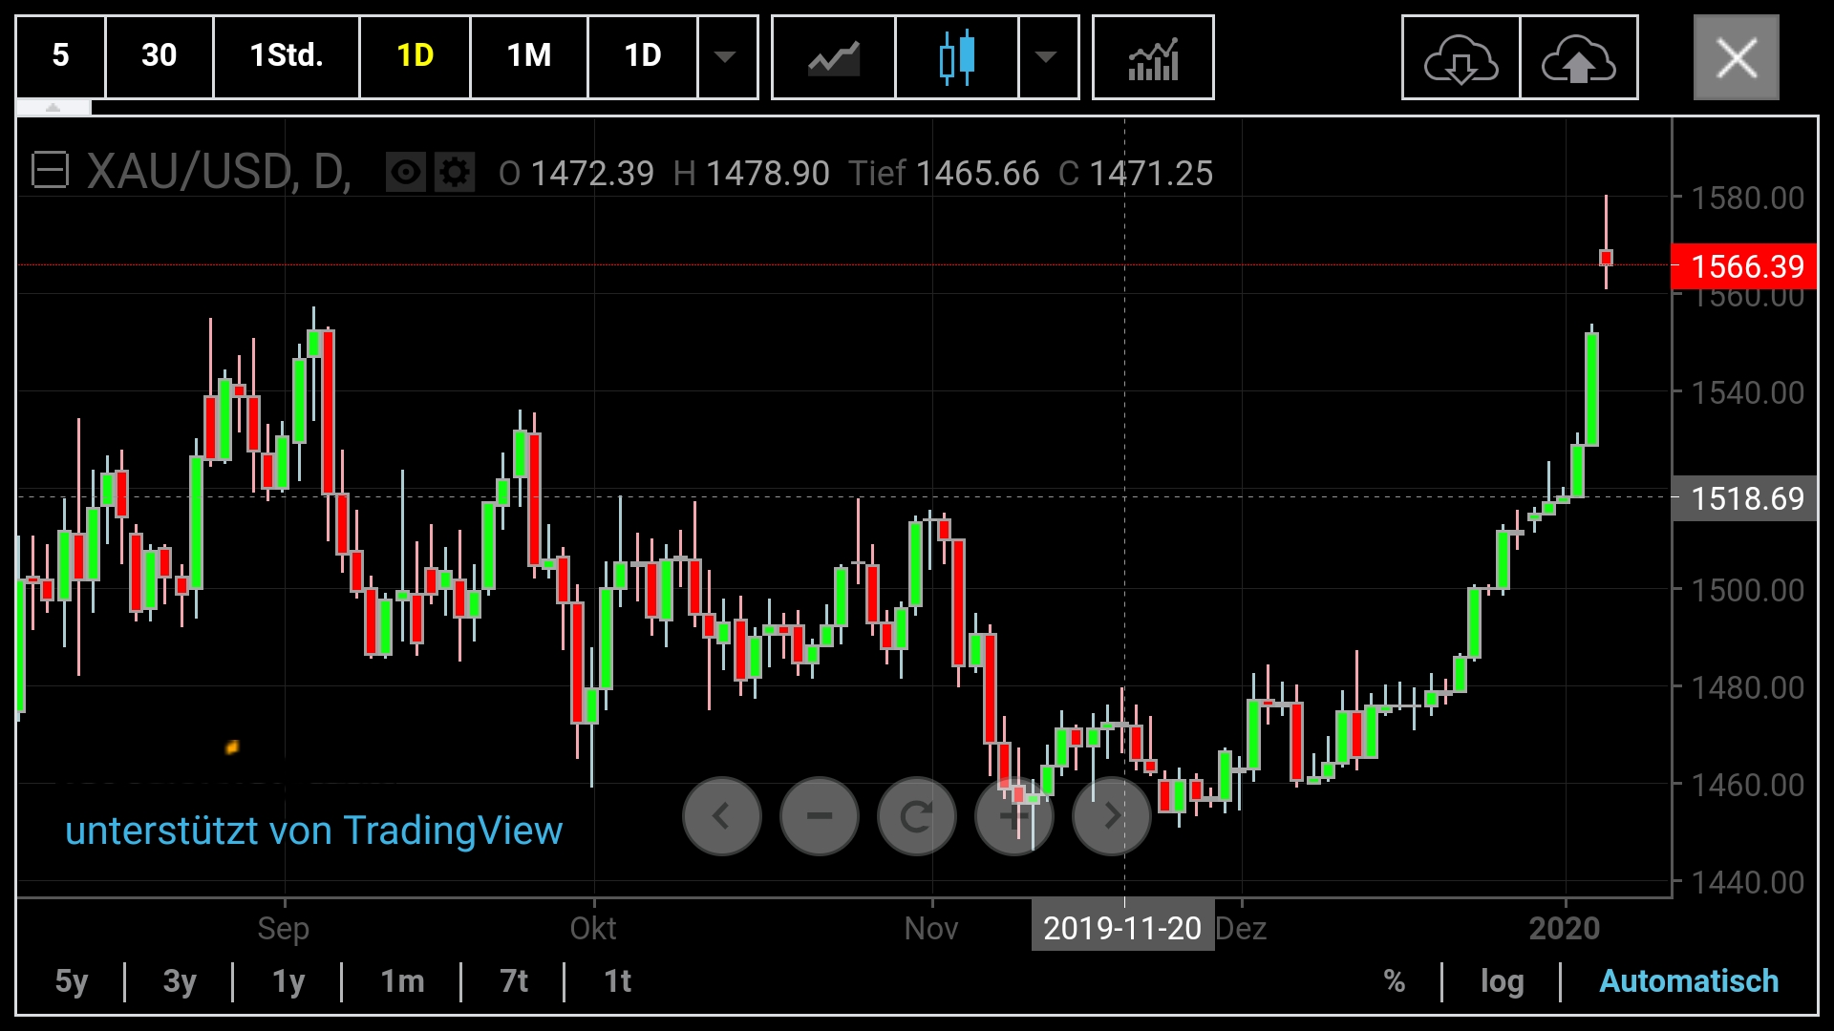Select the 1M timeframe tab
Viewport: 1834px width, 1031px height.
(x=528, y=55)
